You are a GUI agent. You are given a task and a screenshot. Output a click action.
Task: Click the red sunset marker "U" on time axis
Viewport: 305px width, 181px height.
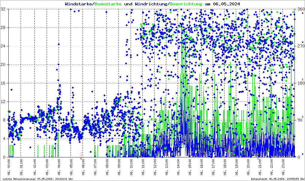(x=258, y=159)
